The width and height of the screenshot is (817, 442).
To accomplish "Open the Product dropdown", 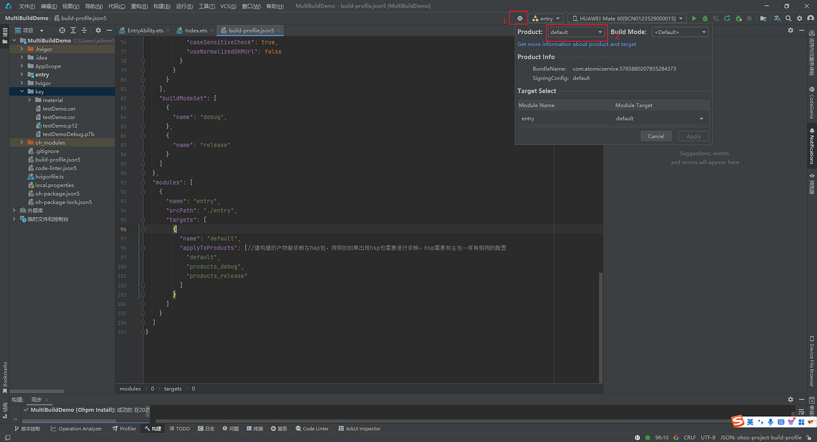I will click(x=576, y=32).
